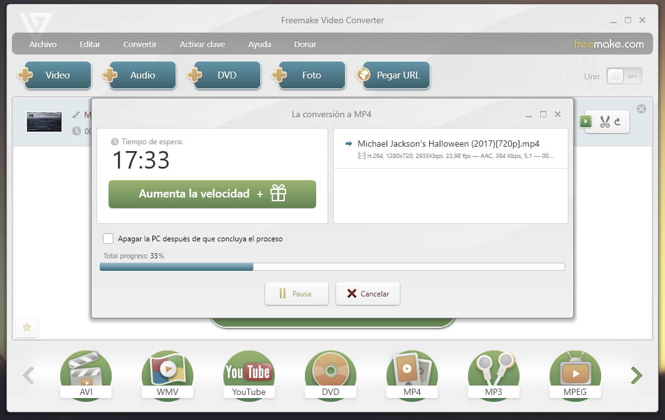Choose the DVD burn format icon
Viewport: 665px width, 420px height.
click(331, 375)
